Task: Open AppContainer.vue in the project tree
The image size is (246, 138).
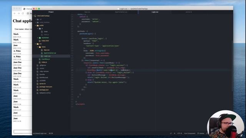Action: point(50,53)
